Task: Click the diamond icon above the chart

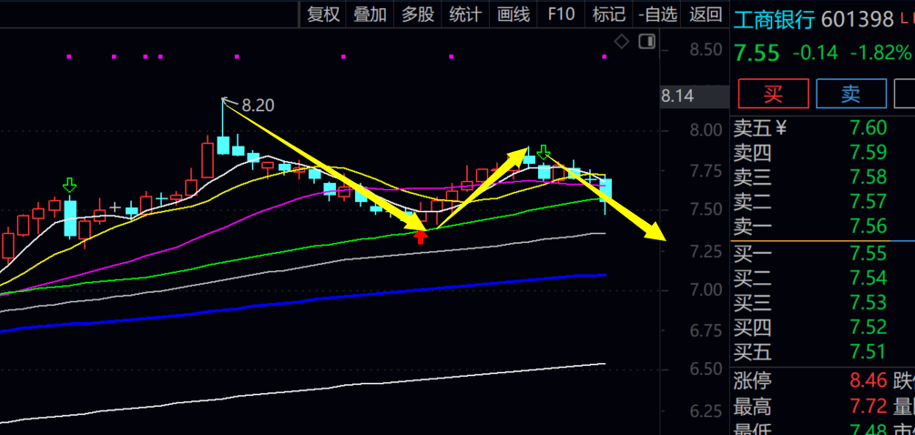Action: 622,41
